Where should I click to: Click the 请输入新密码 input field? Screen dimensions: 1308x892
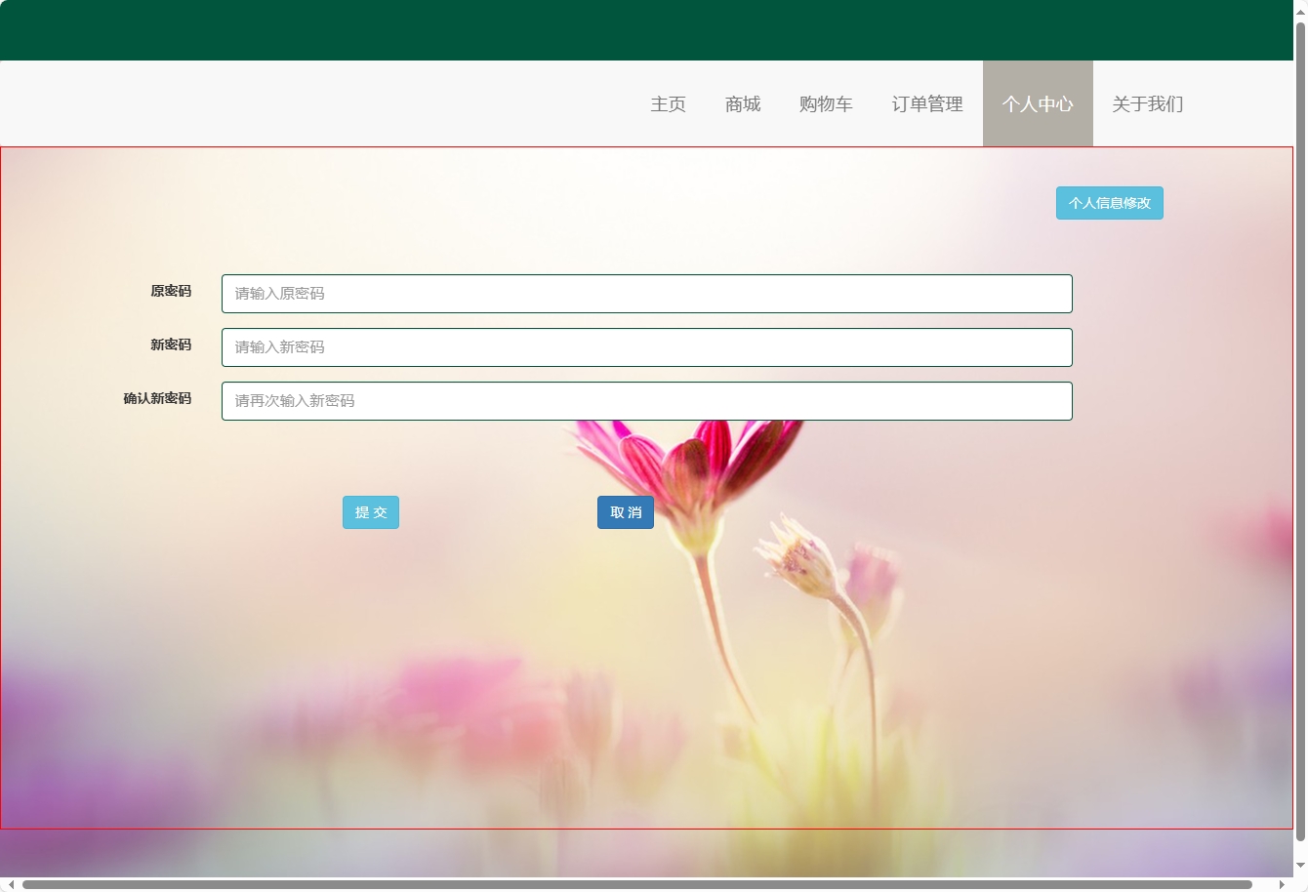[x=646, y=347]
